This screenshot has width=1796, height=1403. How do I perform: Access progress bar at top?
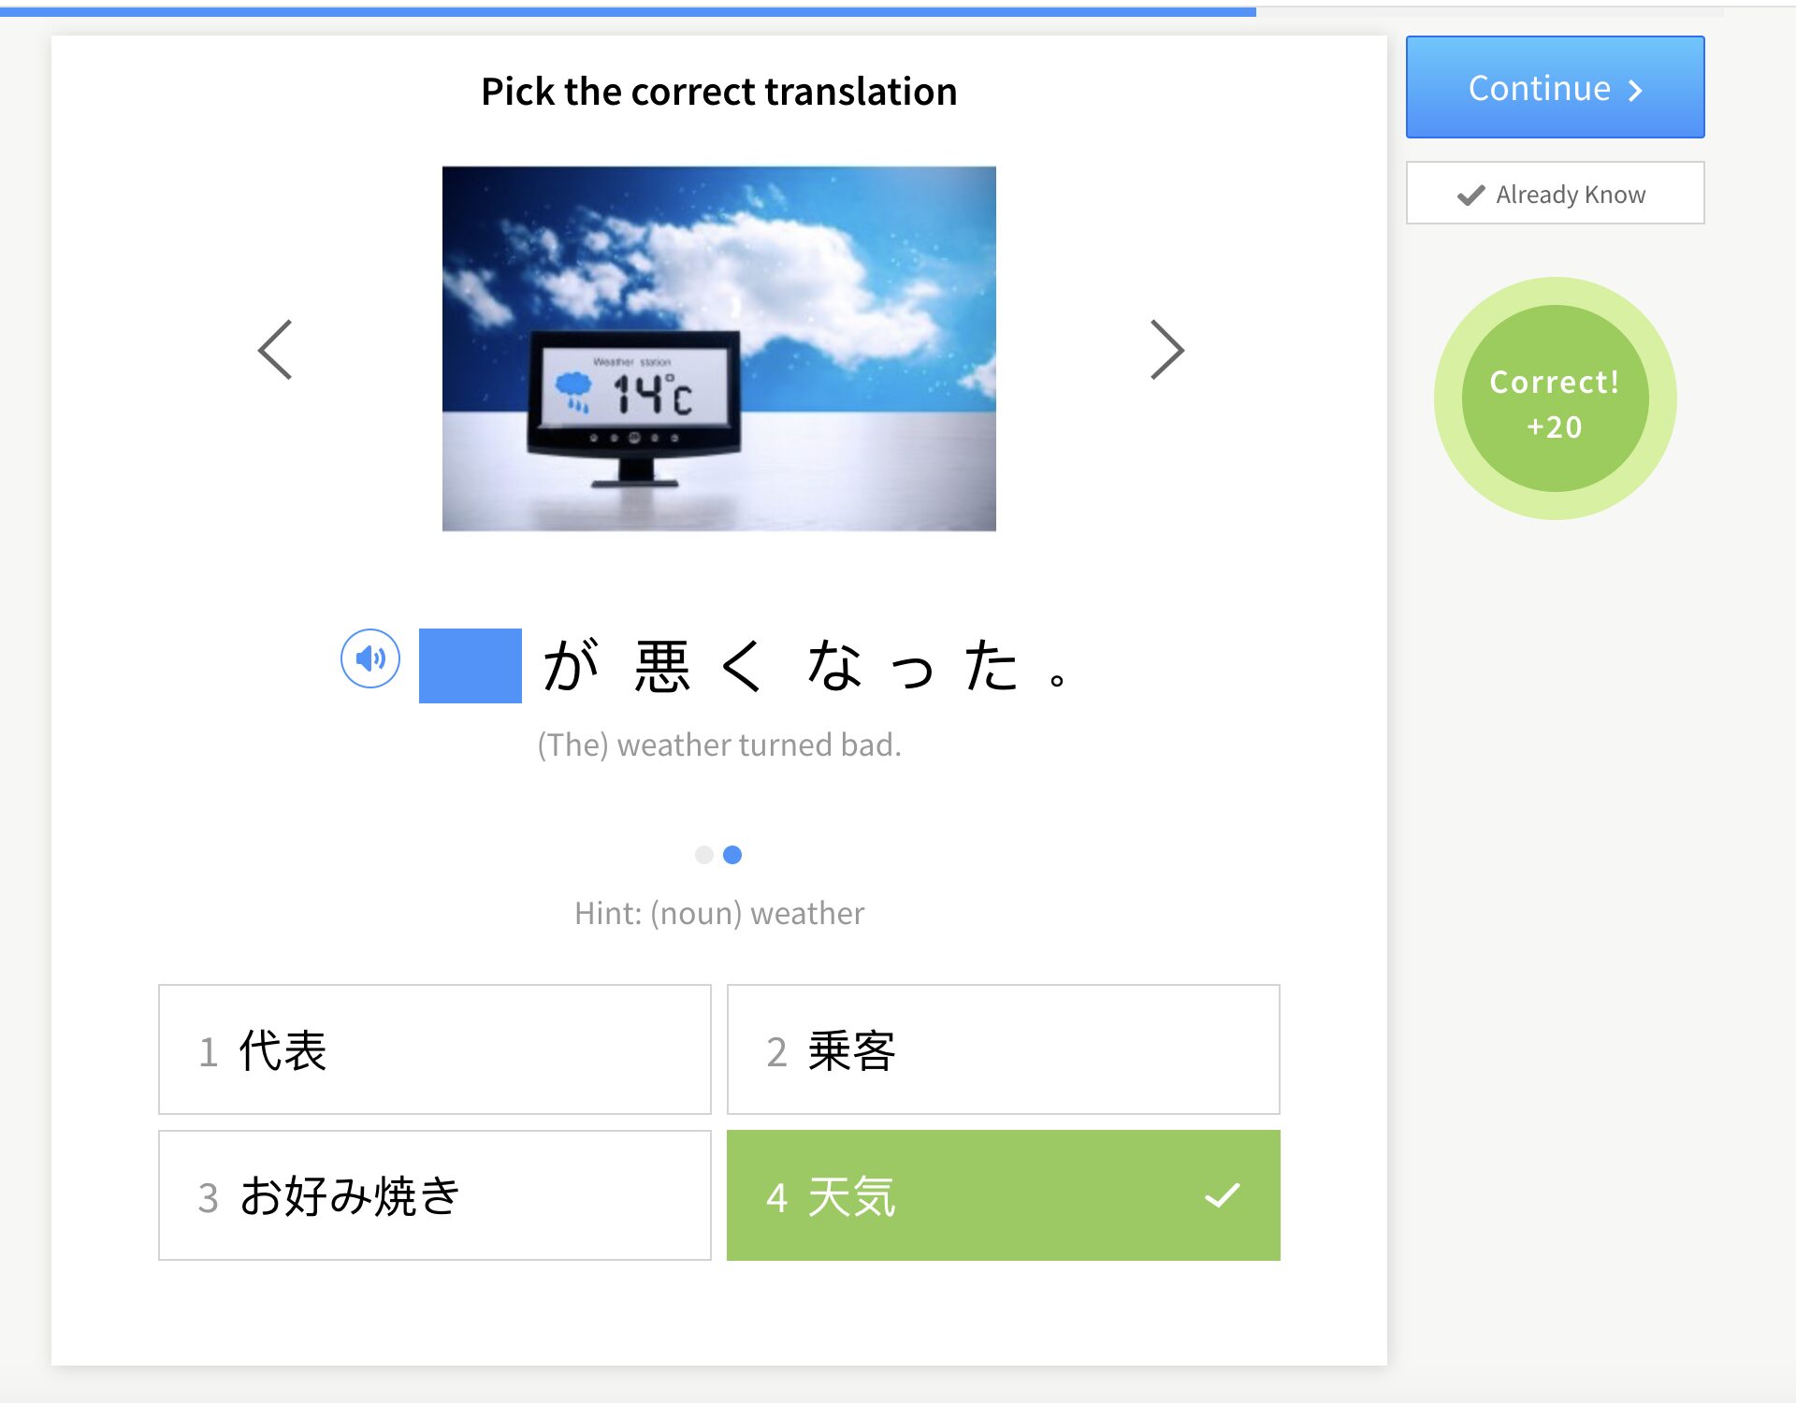tap(898, 7)
